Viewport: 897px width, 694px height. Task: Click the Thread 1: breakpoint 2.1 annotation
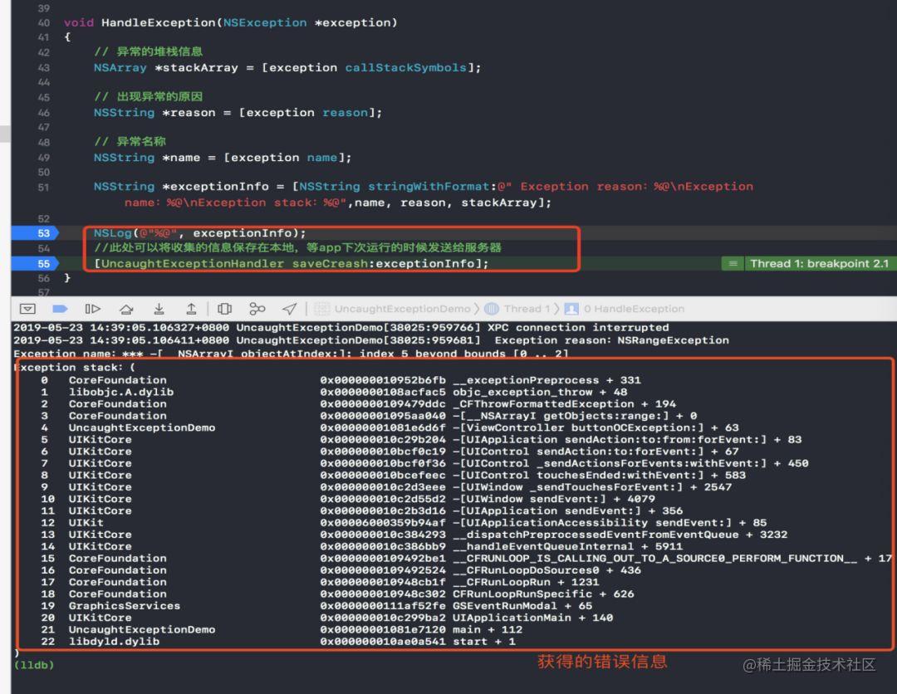click(x=819, y=263)
